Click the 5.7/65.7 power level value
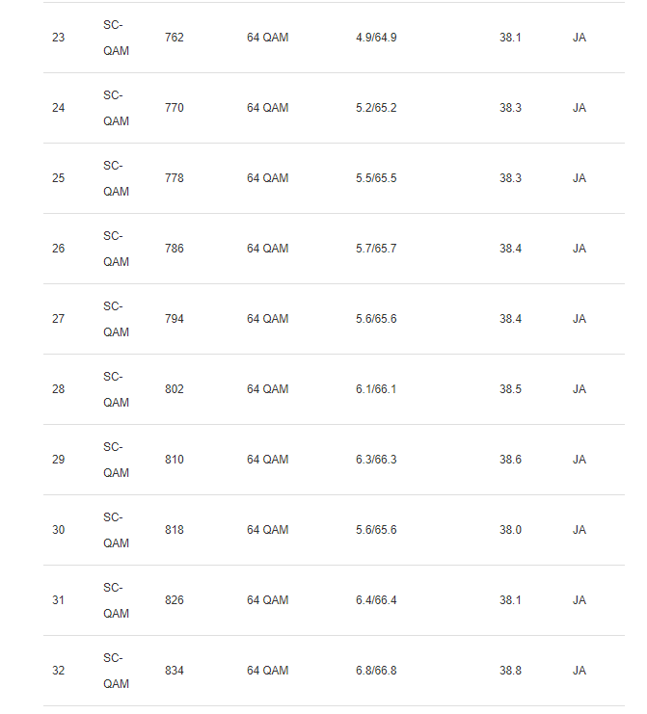647x714 pixels. (x=376, y=249)
